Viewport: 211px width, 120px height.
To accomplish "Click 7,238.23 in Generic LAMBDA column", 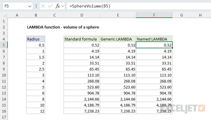I will tap(118, 111).
